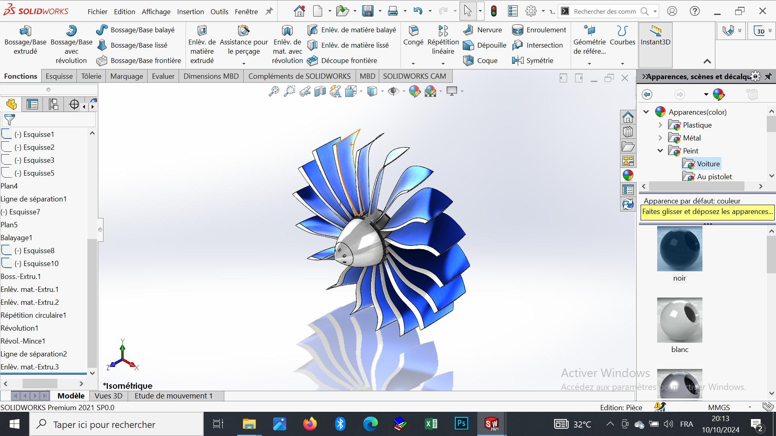Open SOLIDWORKS CAM tab
The width and height of the screenshot is (776, 436).
tap(414, 76)
